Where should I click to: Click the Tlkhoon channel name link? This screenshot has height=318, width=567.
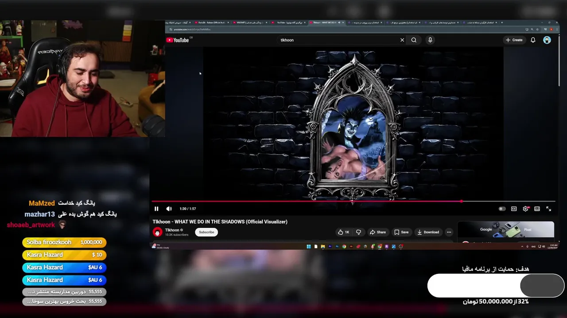pyautogui.click(x=172, y=230)
